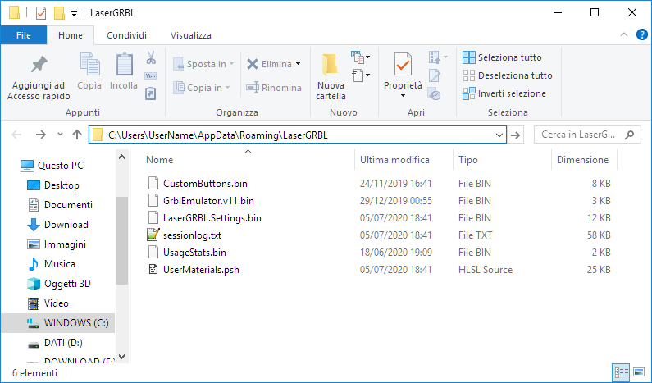Screen dimensions: 652x383
Task: Click Inverti selezione
Action: click(x=504, y=93)
